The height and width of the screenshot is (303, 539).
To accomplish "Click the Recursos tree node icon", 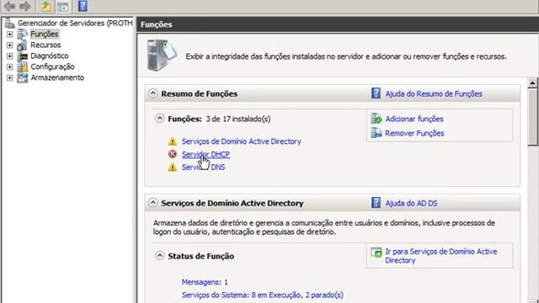I will (23, 45).
